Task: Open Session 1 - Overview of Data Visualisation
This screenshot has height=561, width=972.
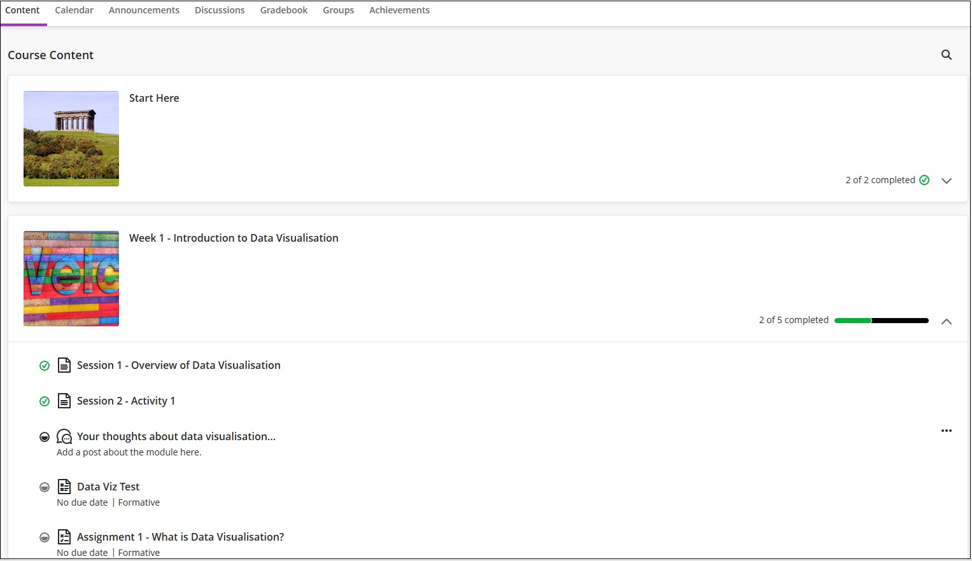Action: tap(178, 364)
